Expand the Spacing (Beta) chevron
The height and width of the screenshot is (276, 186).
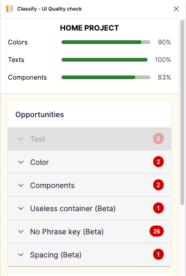[21, 255]
